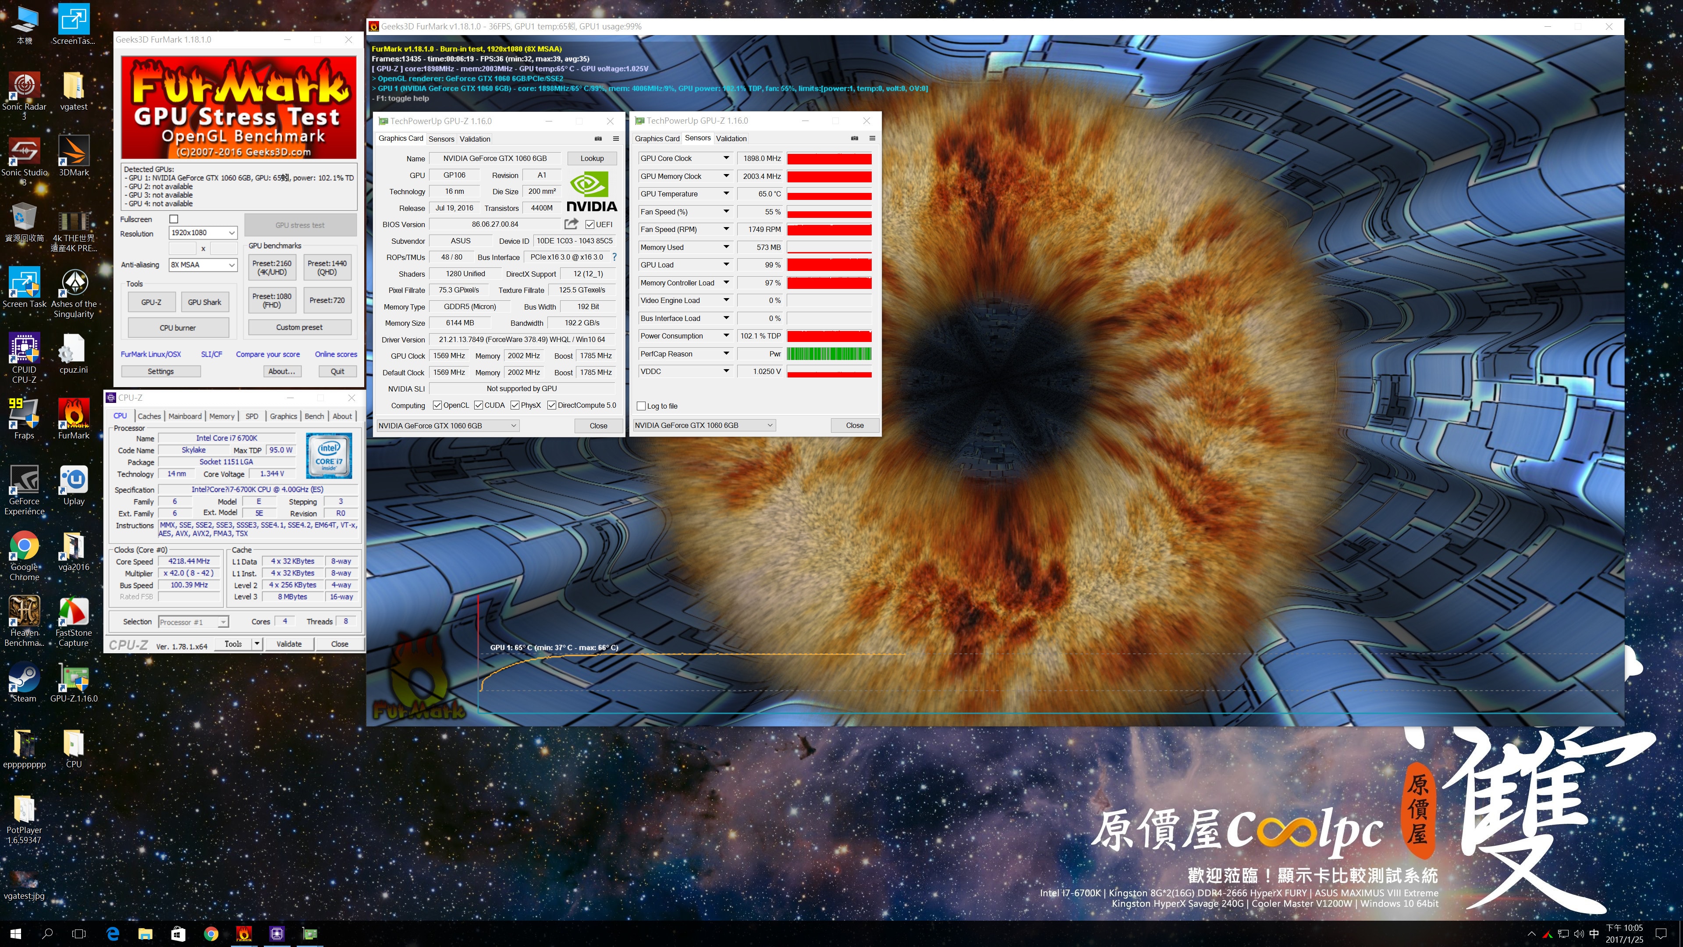This screenshot has width=1683, height=947.
Task: Open the Compare your score link
Action: [268, 354]
